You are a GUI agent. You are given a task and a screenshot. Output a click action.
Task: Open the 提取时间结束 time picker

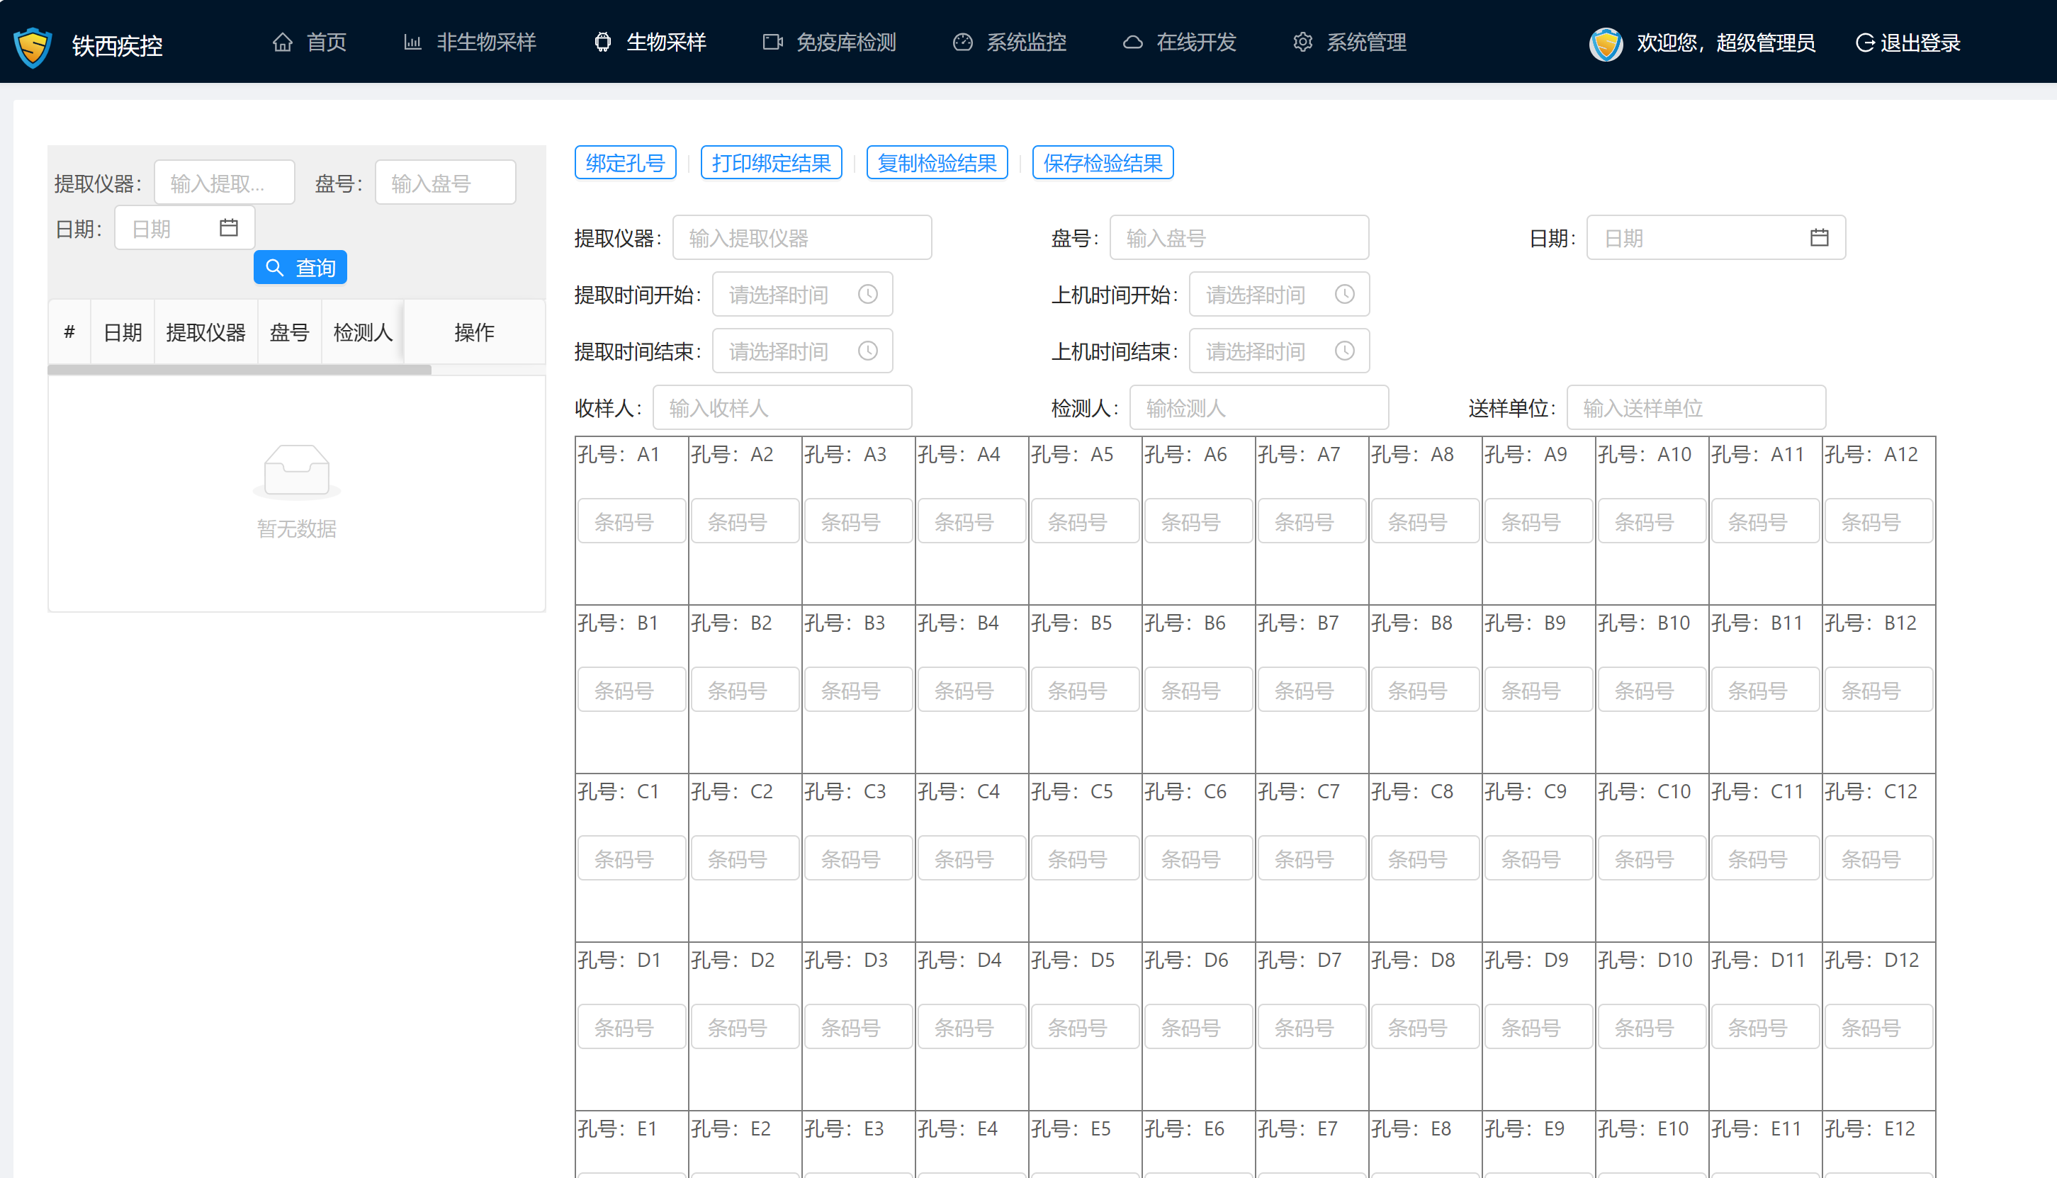pyautogui.click(x=802, y=351)
